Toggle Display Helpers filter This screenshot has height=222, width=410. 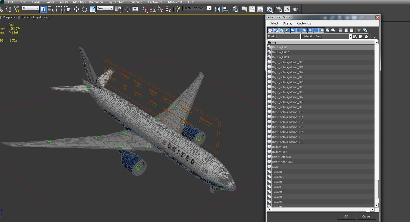[293, 30]
